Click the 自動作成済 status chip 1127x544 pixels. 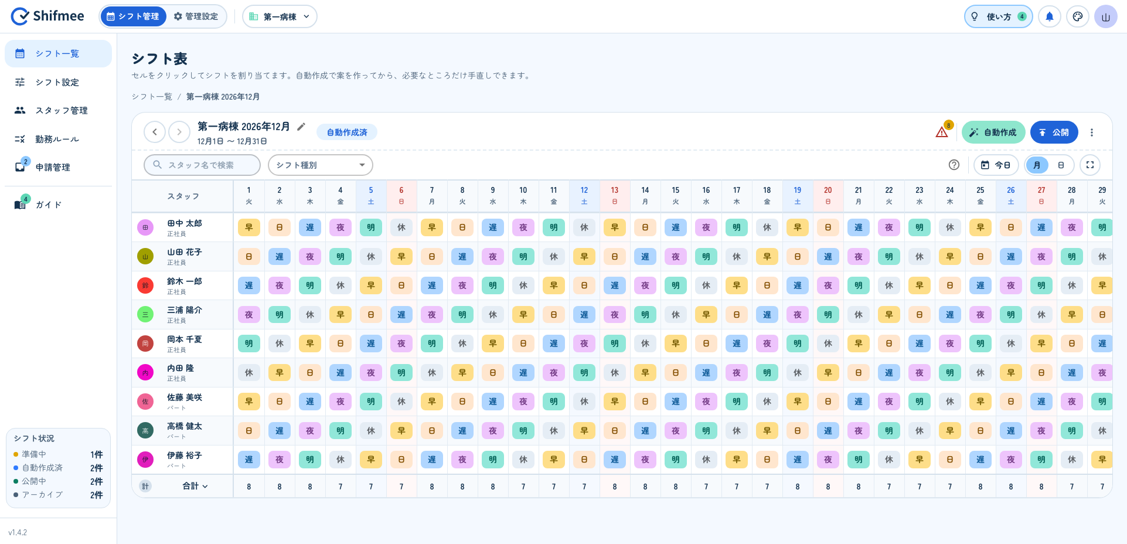point(347,132)
